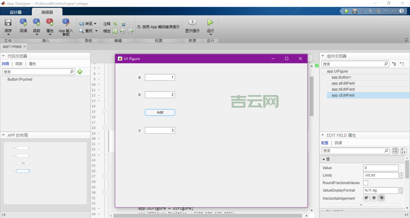This screenshot has width=410, height=218.
Task: Switch properties to grouped category view
Action: coord(395,151)
